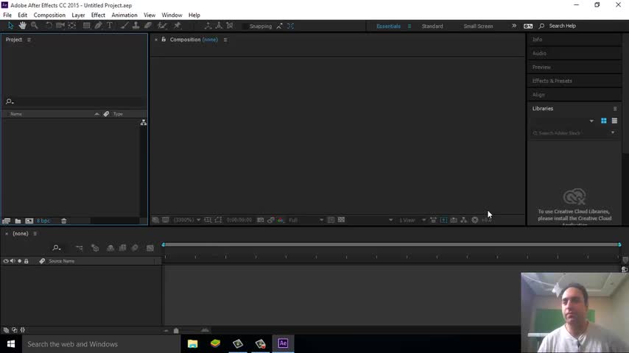Take snapshot camera icon in viewer

click(x=260, y=220)
